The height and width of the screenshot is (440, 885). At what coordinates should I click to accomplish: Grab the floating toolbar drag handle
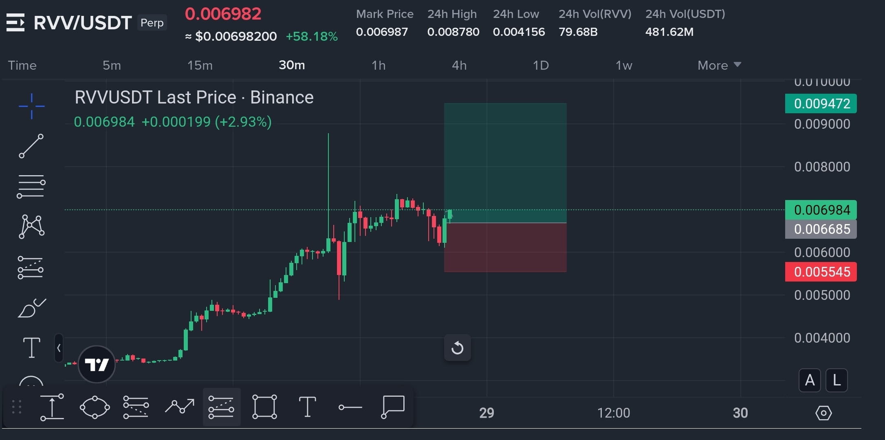17,407
